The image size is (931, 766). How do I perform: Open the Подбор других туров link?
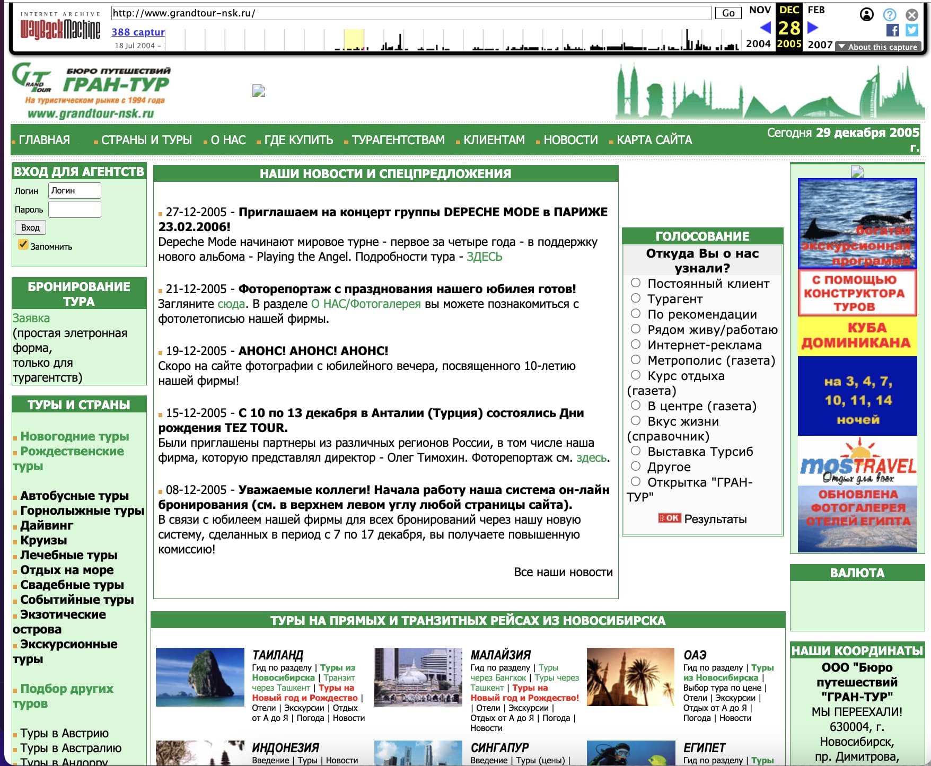[x=63, y=696]
